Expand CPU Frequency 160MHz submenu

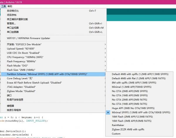(53, 57)
